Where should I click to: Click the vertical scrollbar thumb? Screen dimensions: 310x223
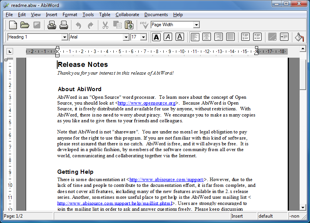[x=303, y=74]
